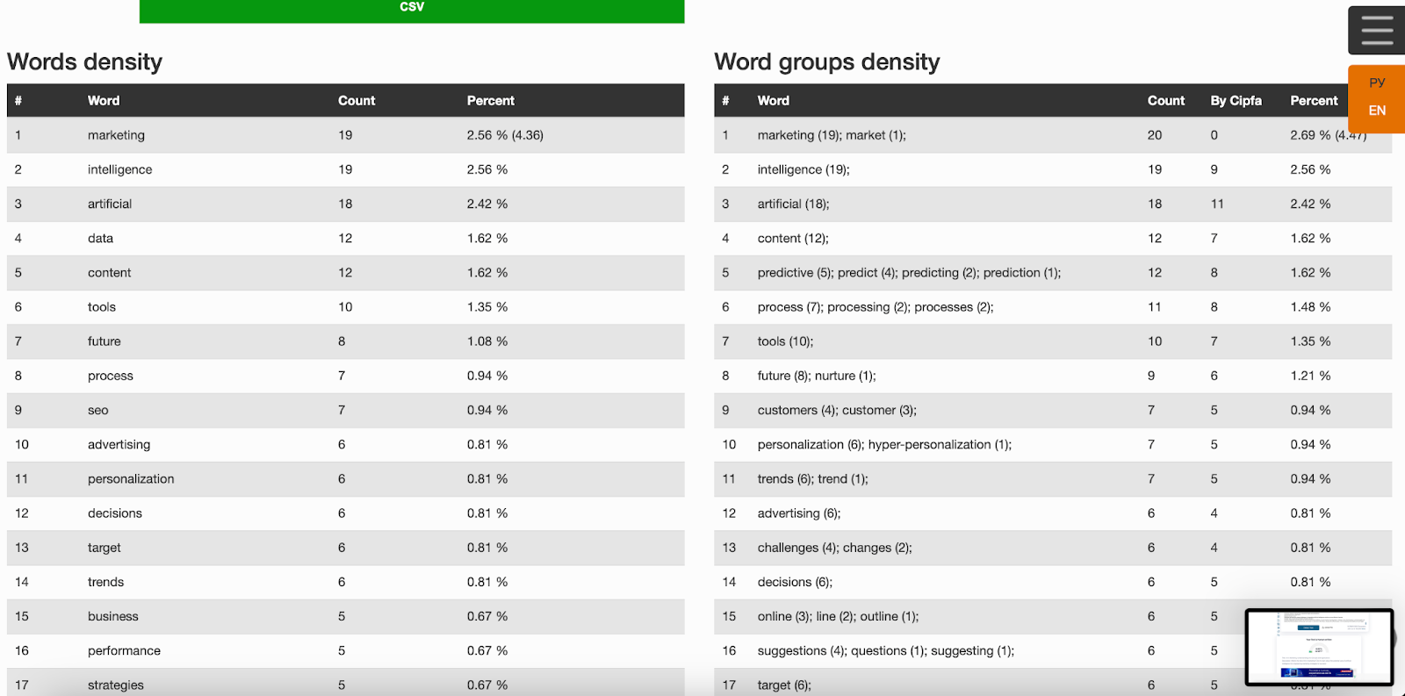Click percent '1.21 %' in future group row
The image size is (1405, 696).
coord(1310,376)
